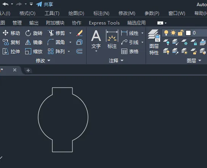This screenshot has width=207, height=168.
Task: Open the Undo history dropdown arrow
Action: click(12, 4)
